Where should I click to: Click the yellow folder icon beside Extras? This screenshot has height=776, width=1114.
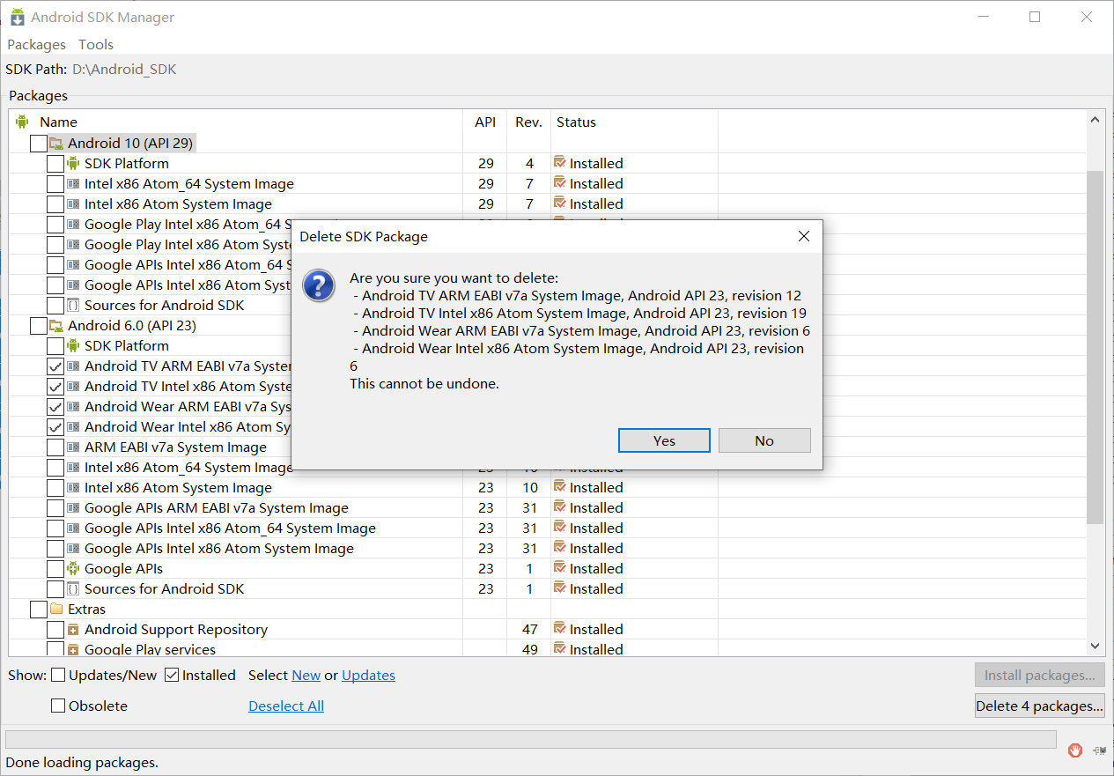pos(55,609)
